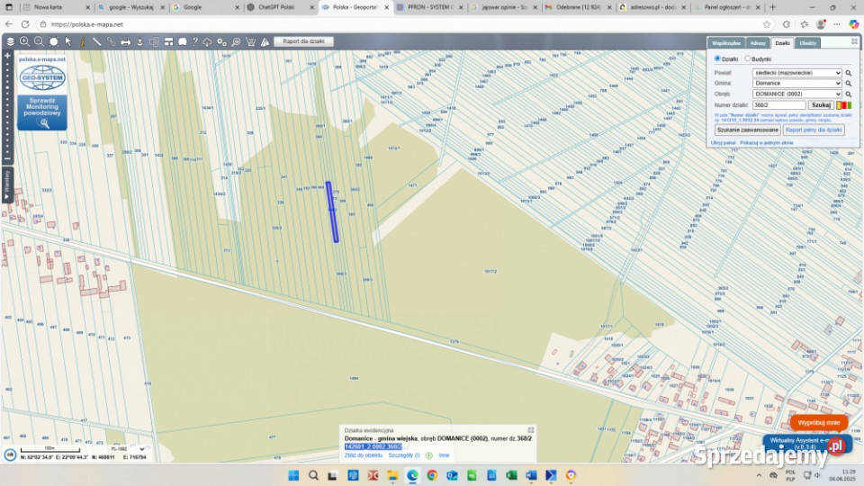Open the Windows Start button
The width and height of the screenshot is (864, 486).
[x=292, y=475]
